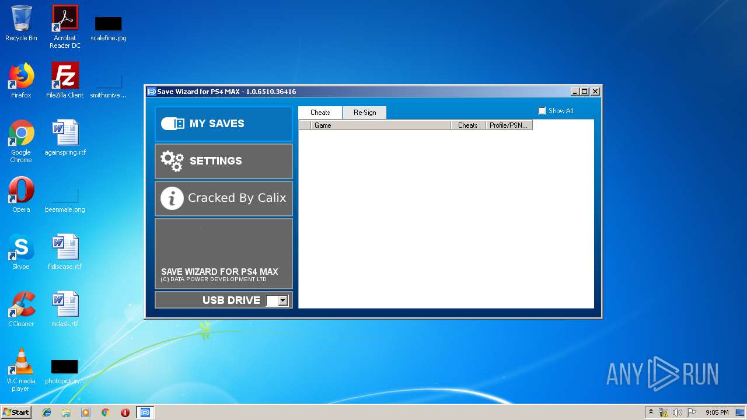The width and height of the screenshot is (747, 420).
Task: Sort by the Cheats column header
Action: tap(468, 125)
